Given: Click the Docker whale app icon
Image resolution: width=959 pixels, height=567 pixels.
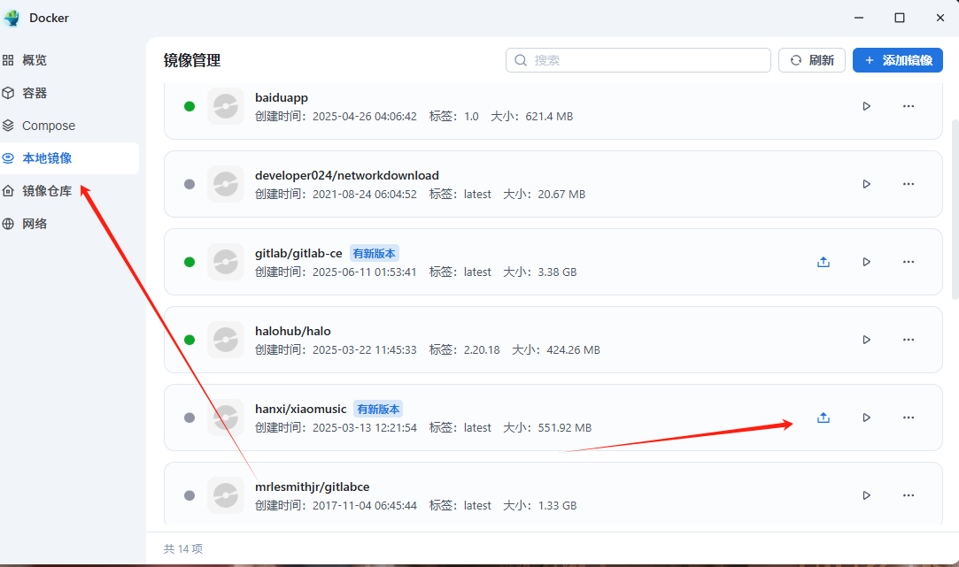Looking at the screenshot, I should pyautogui.click(x=12, y=18).
